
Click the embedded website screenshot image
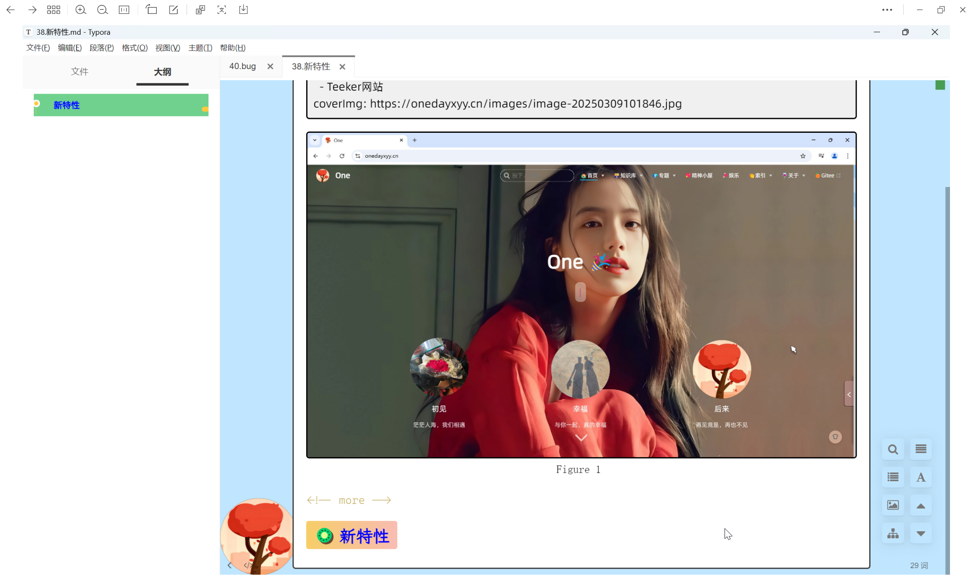coord(581,295)
